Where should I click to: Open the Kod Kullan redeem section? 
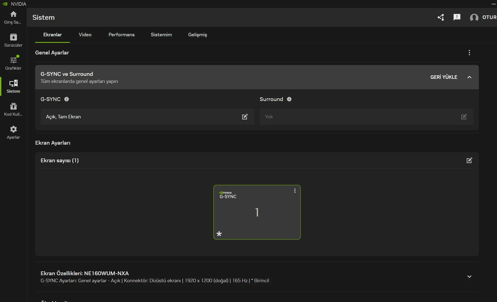click(x=13, y=109)
